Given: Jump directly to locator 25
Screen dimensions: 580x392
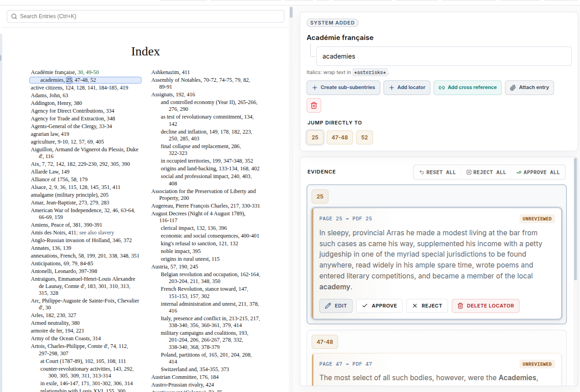Looking at the screenshot, I should coord(315,138).
